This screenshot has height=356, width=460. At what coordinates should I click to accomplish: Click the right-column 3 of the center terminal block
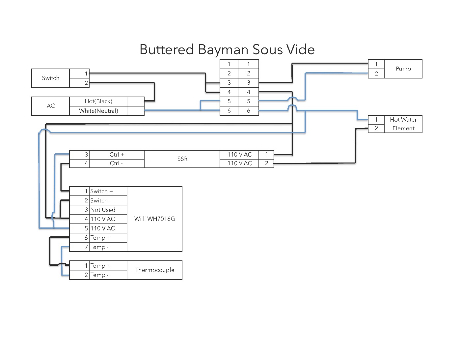[x=249, y=83]
